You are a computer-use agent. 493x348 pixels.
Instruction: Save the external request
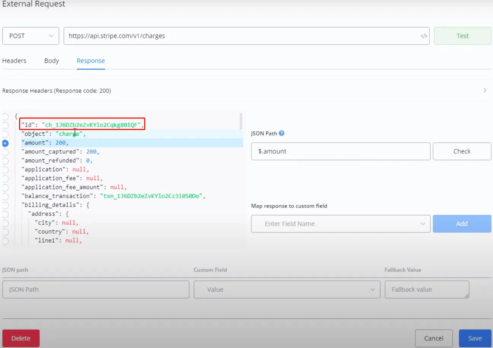[x=475, y=338]
